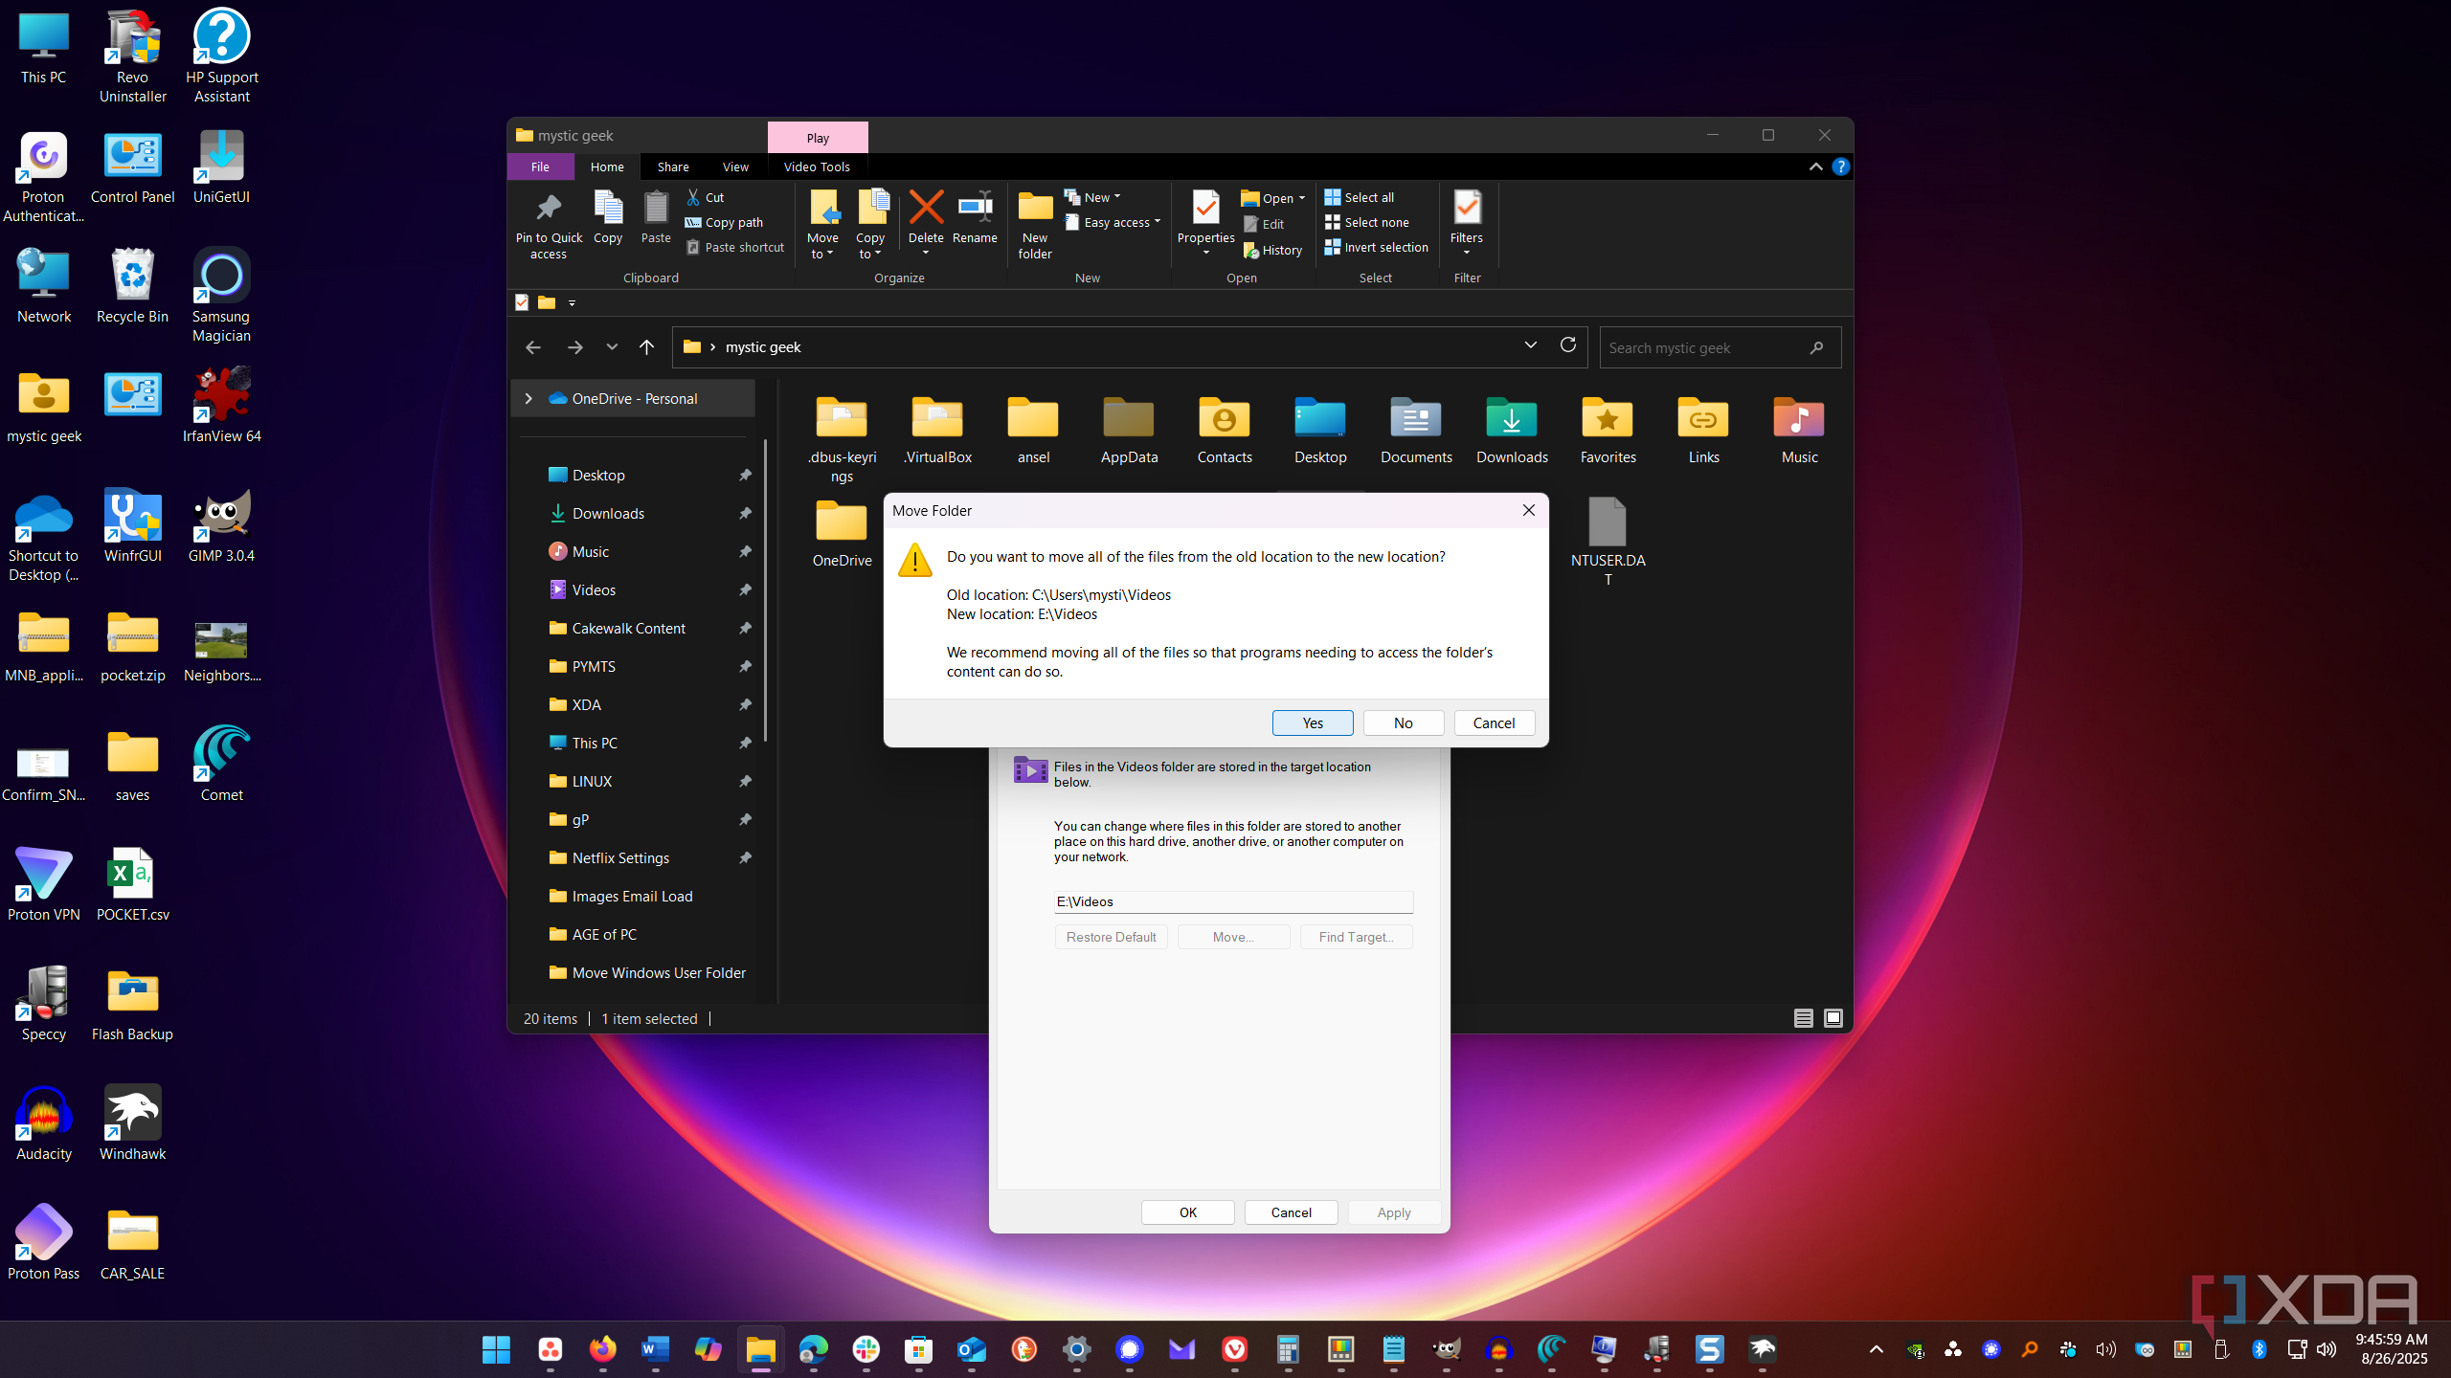Select the Downloads folder in file pane
The width and height of the screenshot is (2451, 1378).
coord(1512,430)
